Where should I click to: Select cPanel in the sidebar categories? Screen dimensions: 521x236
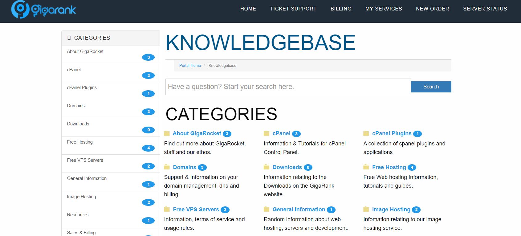111,73
